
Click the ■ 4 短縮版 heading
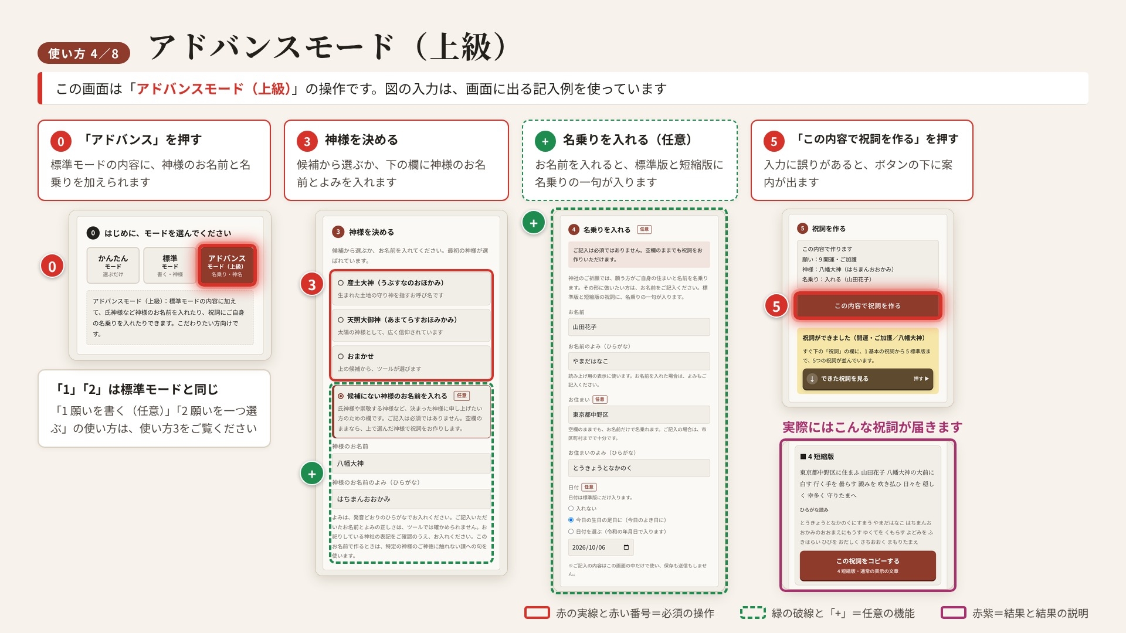pyautogui.click(x=817, y=457)
